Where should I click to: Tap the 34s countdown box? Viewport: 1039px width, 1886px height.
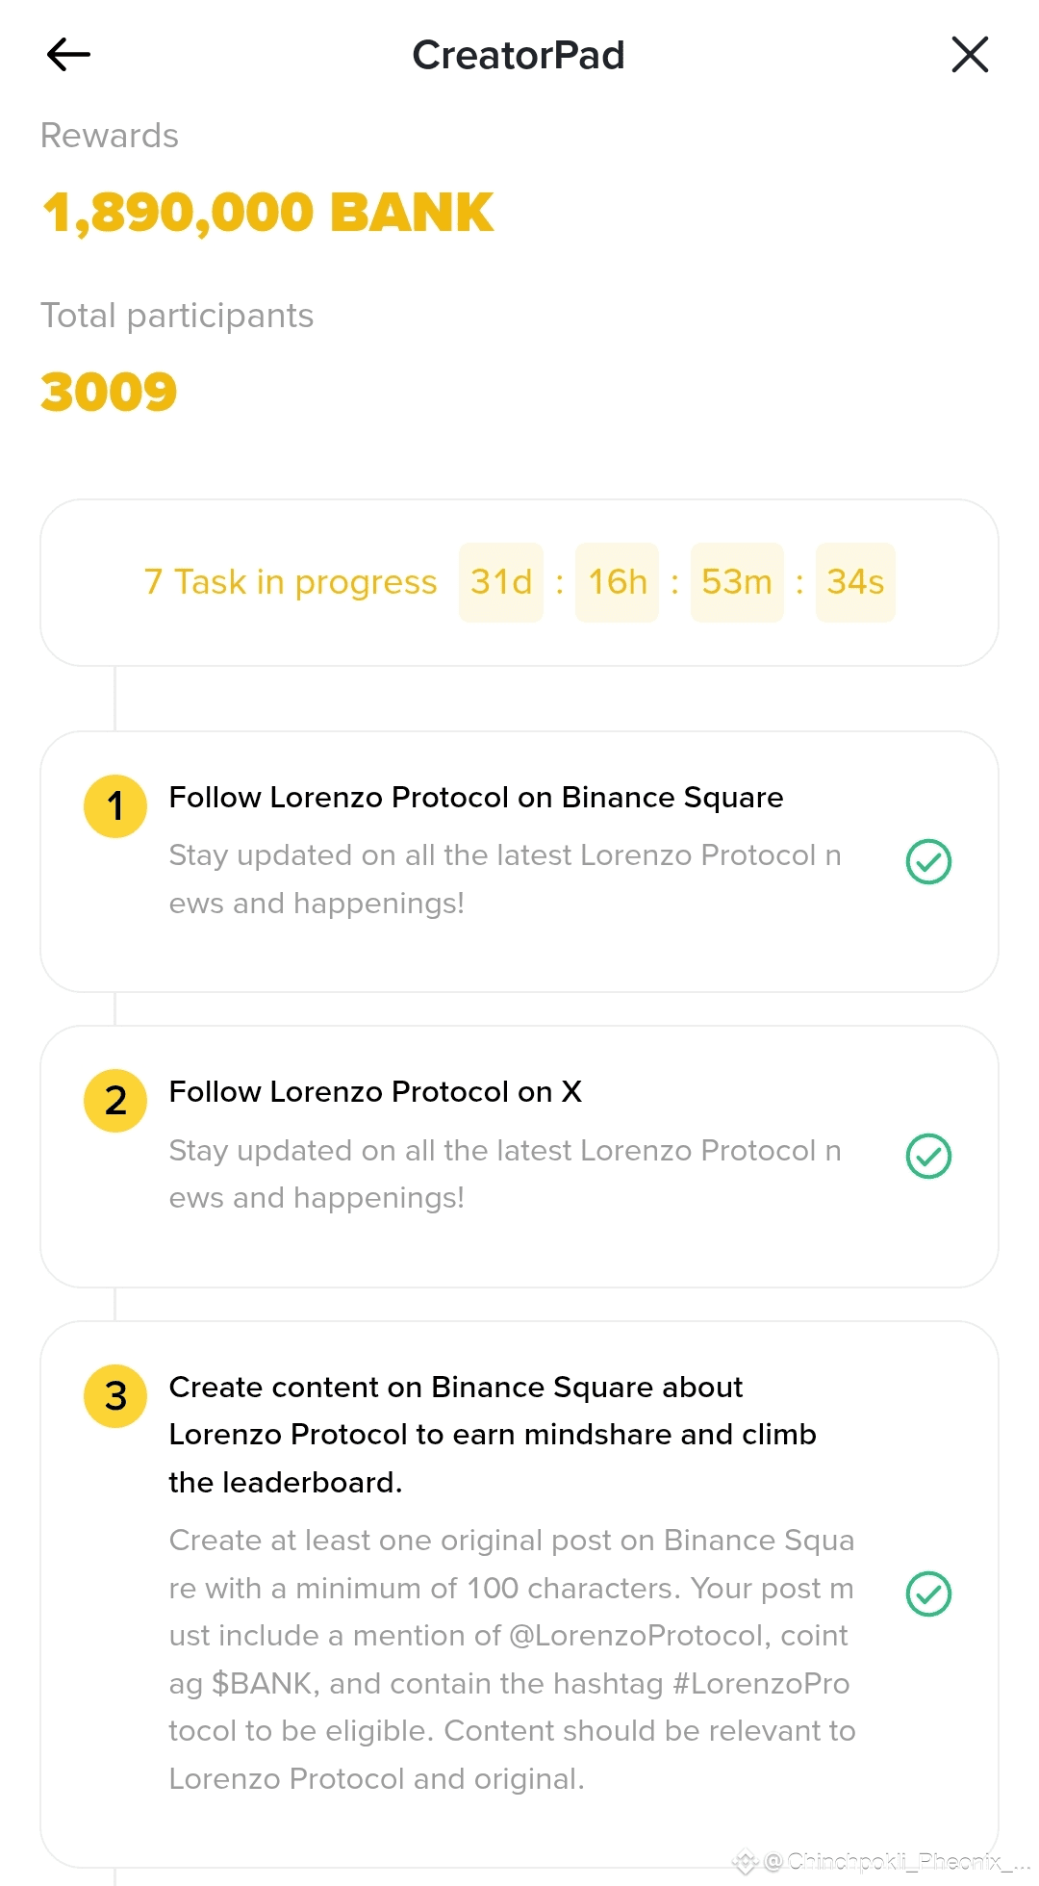(x=855, y=582)
